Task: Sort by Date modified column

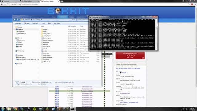Action: pyautogui.click(x=72, y=27)
